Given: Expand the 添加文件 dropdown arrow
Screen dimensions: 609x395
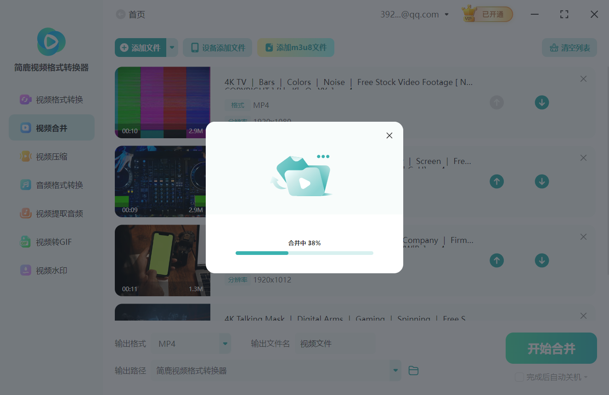Looking at the screenshot, I should click(172, 47).
